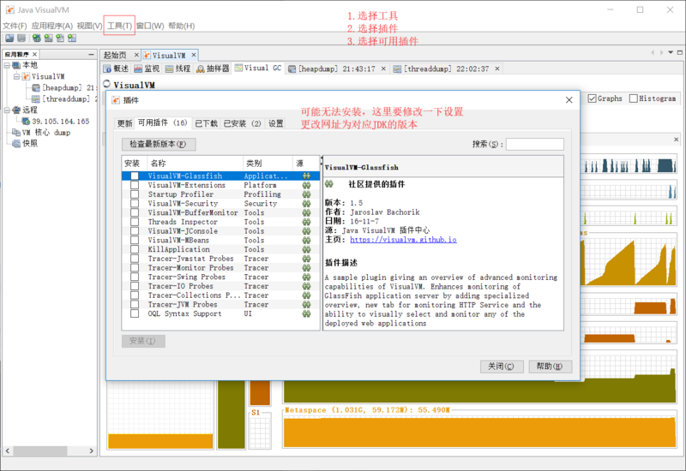The width and height of the screenshot is (686, 471).
Task: Switch to the 已安装 (2) tab
Action: [242, 123]
